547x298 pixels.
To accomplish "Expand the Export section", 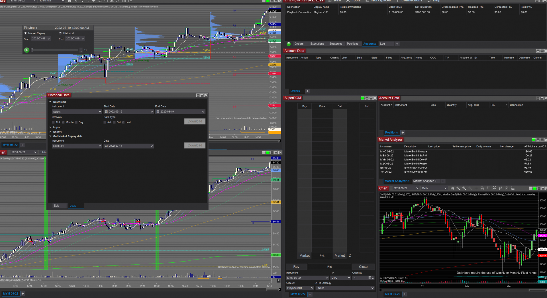I will 50,132.
